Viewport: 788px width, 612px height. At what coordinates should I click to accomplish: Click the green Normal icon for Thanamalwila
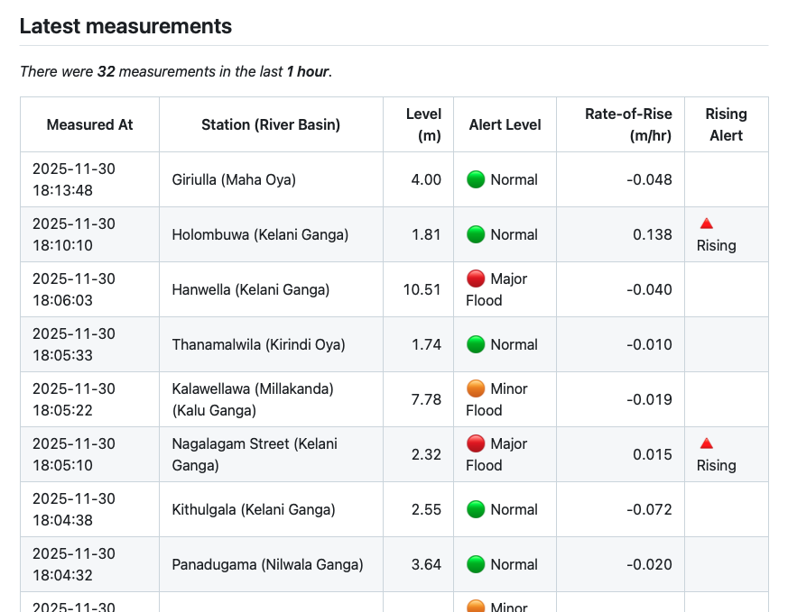[x=476, y=344]
